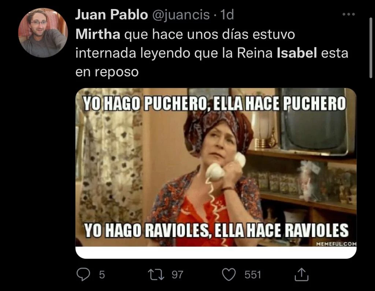Open the three-dot more options menu
The width and height of the screenshot is (375, 291).
(349, 14)
